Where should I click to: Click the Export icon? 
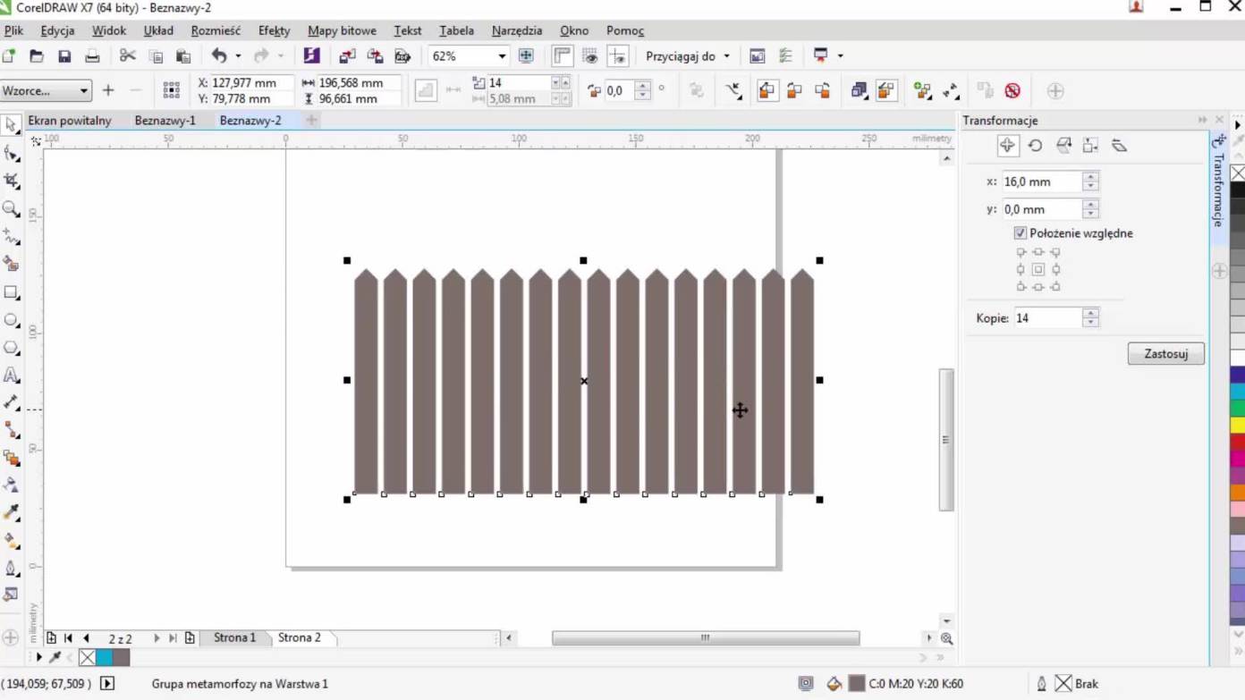point(375,56)
